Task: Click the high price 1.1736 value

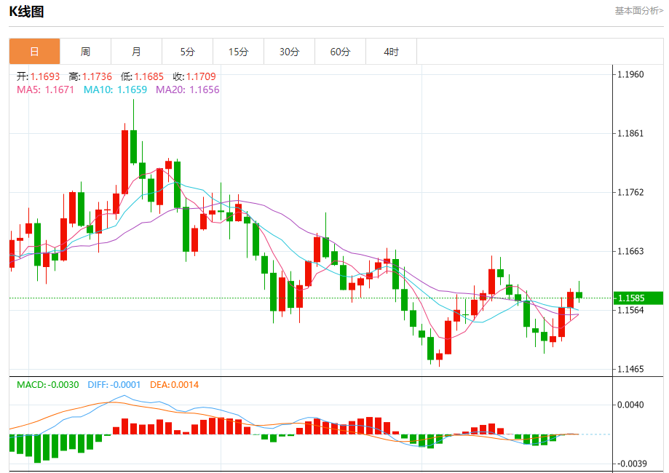Action: (x=97, y=76)
